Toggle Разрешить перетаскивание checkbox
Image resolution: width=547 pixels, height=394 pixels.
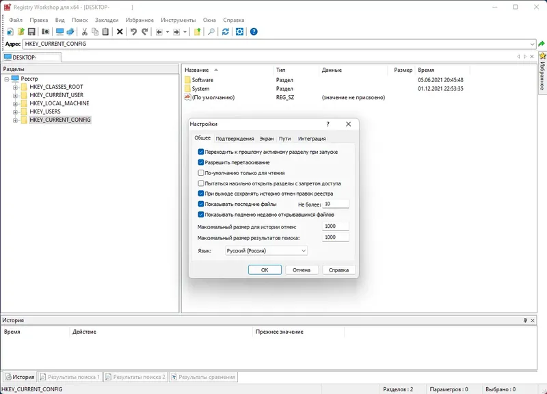pyautogui.click(x=201, y=162)
